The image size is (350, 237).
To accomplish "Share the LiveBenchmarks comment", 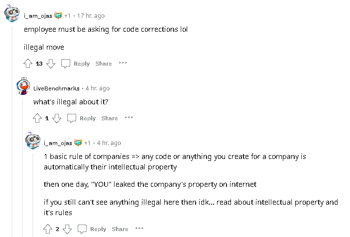I will pyautogui.click(x=110, y=118).
